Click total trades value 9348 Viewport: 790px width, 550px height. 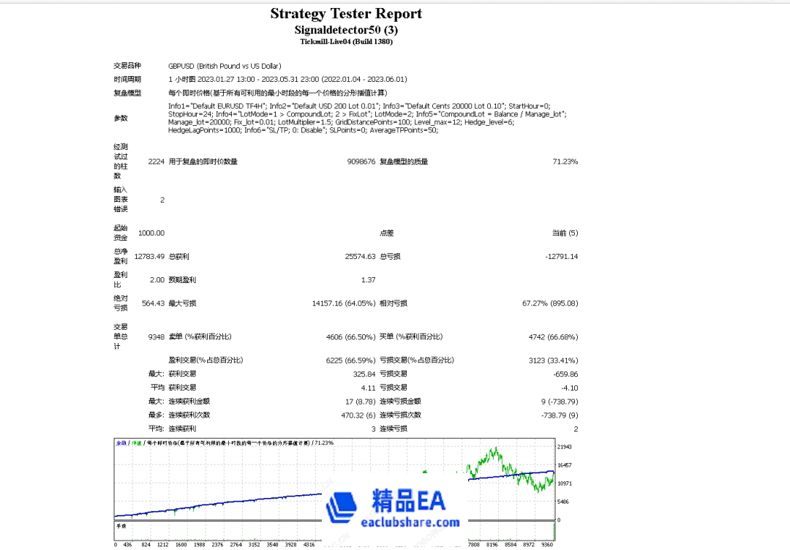click(156, 337)
